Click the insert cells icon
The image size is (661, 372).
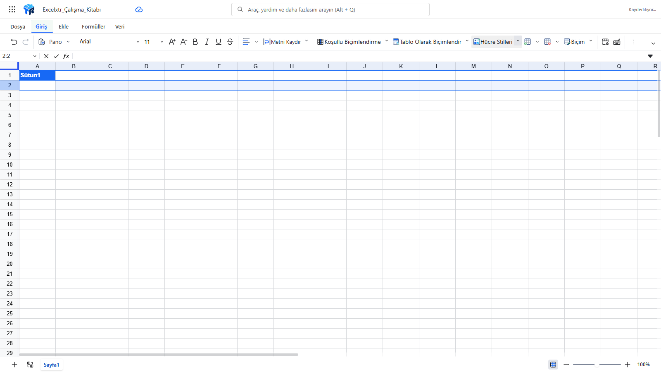tap(528, 42)
